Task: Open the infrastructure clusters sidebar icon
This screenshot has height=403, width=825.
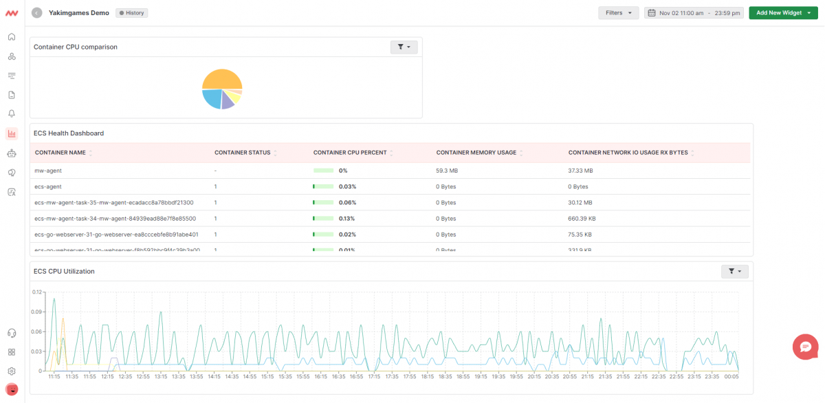Action: coord(12,56)
